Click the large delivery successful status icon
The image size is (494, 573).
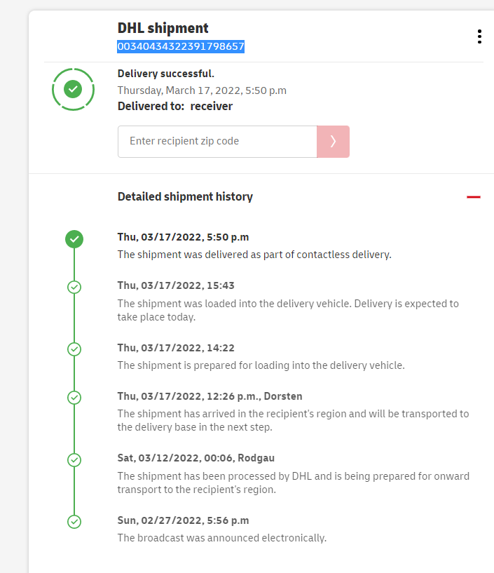pos(73,89)
